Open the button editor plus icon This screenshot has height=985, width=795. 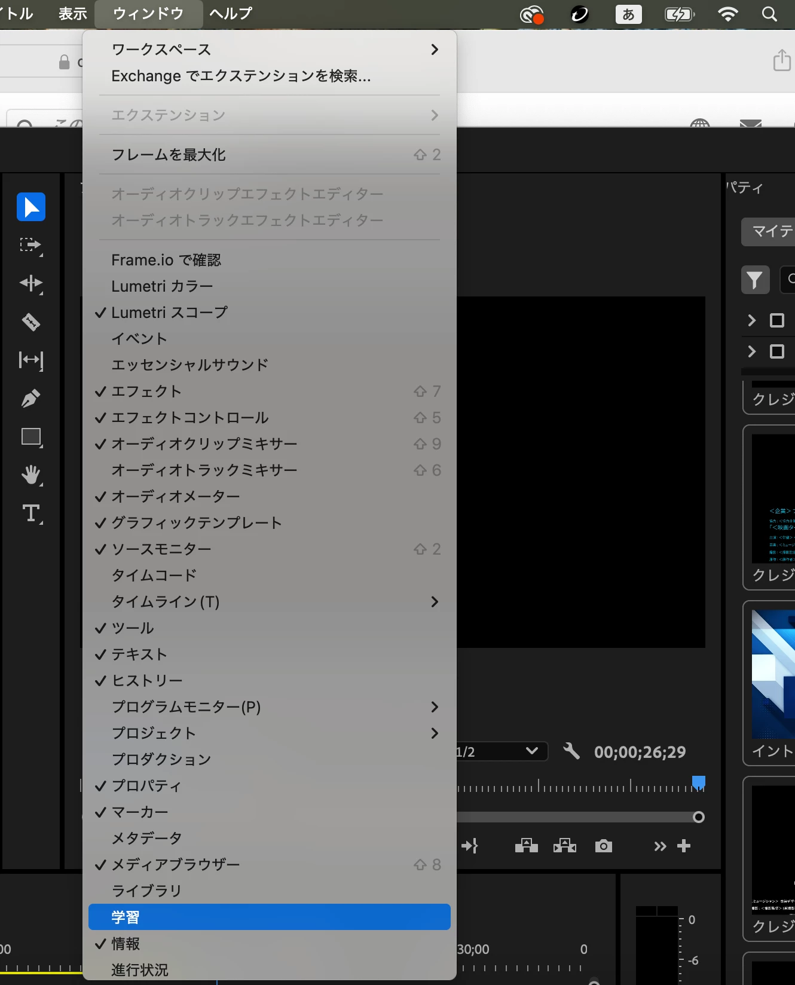point(684,846)
